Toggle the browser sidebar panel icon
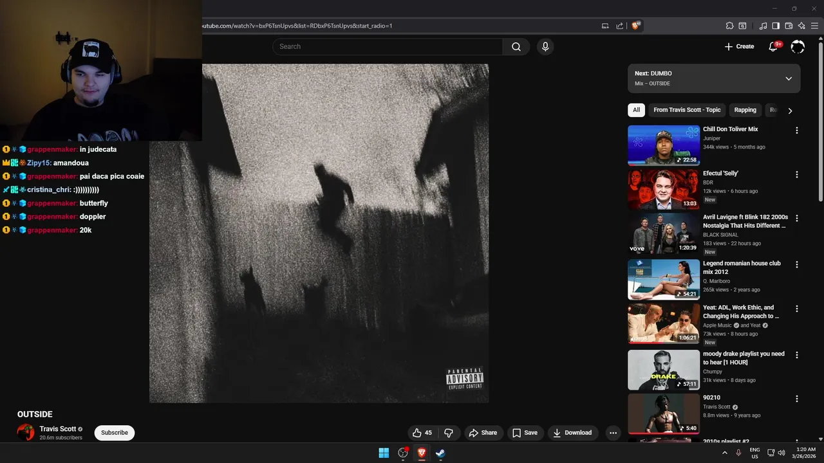Screen dimensions: 824x463 [x=776, y=26]
